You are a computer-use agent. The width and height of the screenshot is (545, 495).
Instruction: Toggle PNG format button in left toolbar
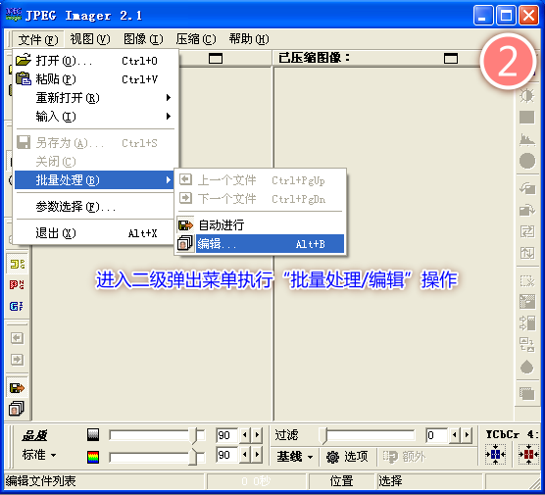17,284
